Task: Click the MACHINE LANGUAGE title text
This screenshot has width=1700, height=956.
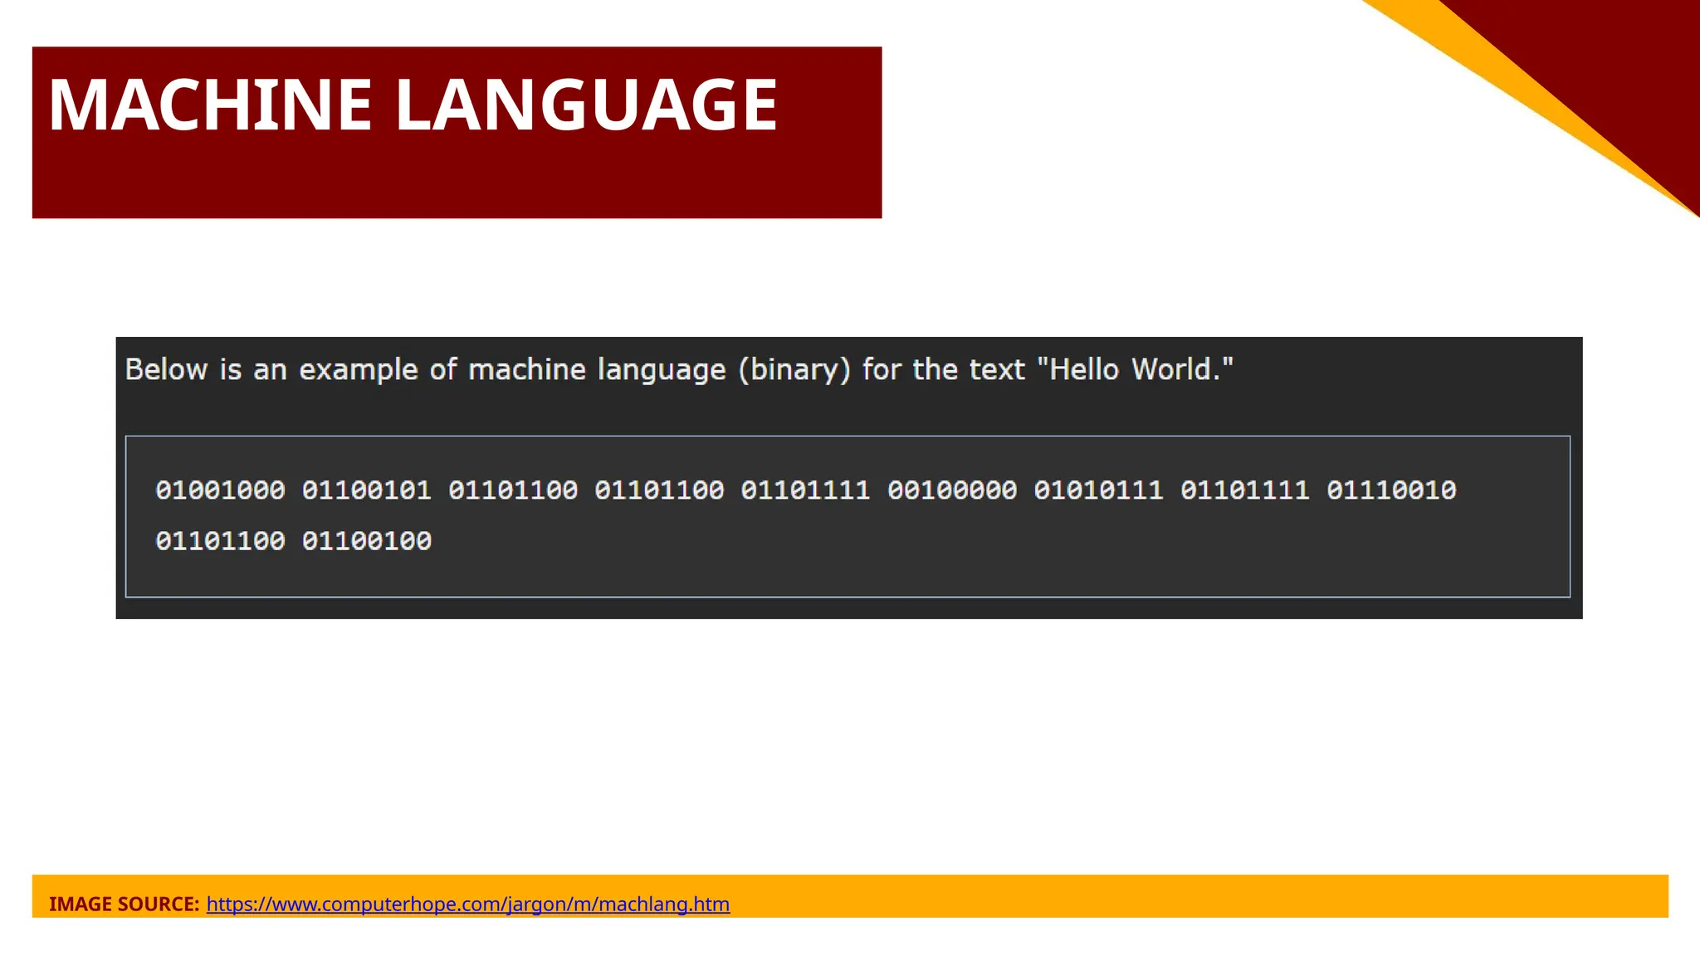Action: (413, 105)
